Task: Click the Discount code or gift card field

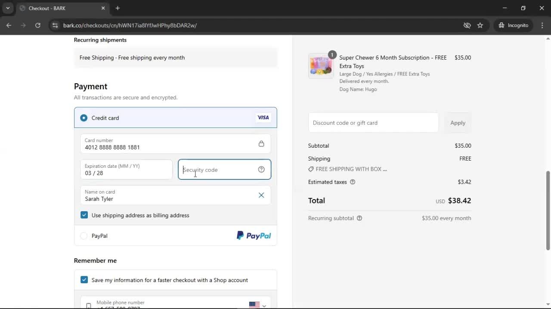Action: tap(373, 123)
